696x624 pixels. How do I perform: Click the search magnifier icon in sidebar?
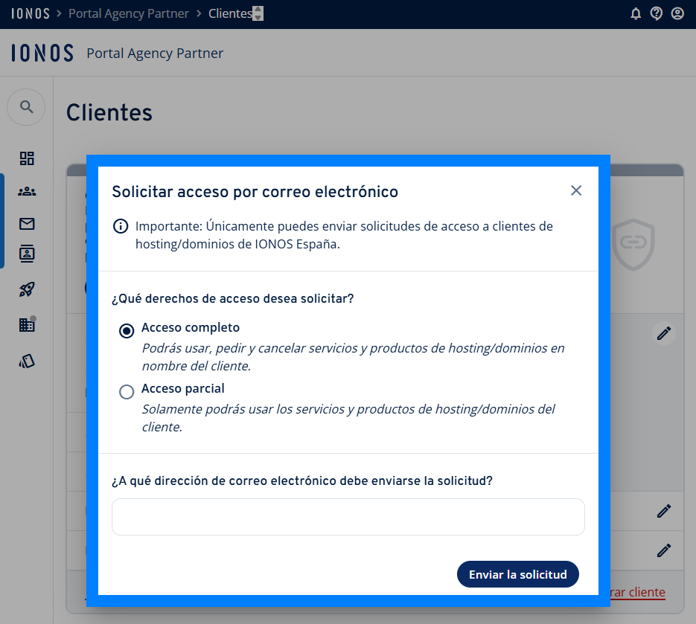[x=27, y=107]
